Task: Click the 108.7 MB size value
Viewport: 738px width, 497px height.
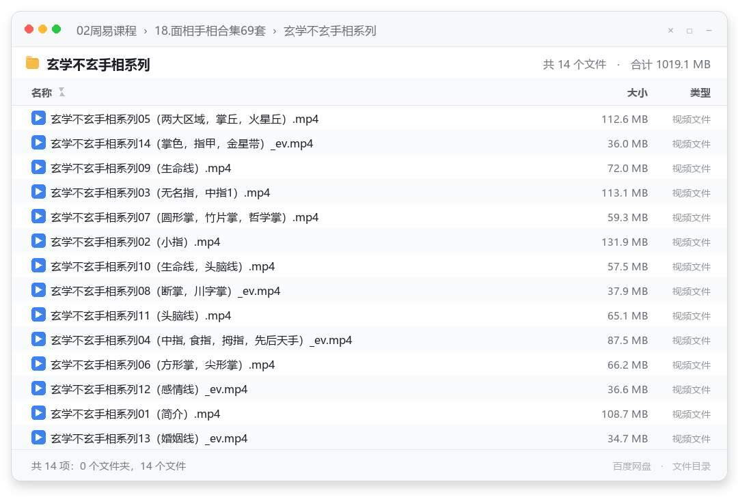Action: coord(624,414)
